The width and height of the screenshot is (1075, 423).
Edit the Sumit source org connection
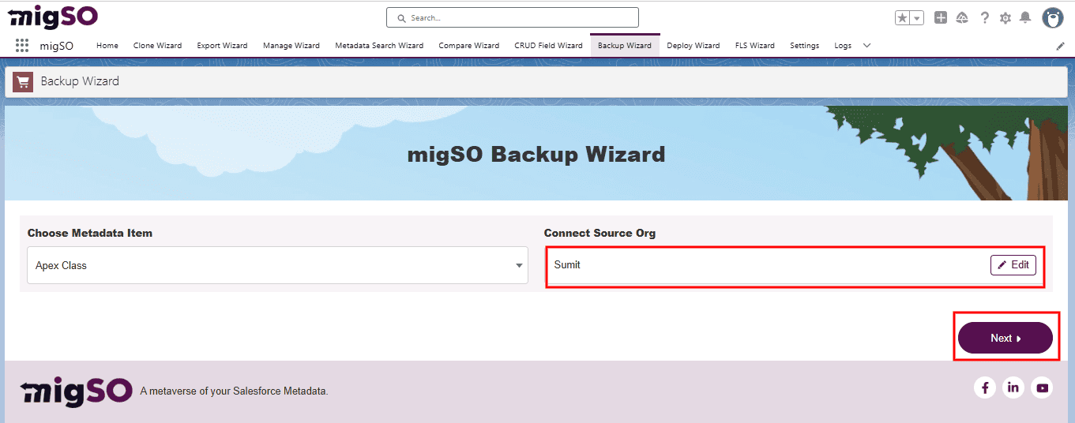(x=1013, y=265)
